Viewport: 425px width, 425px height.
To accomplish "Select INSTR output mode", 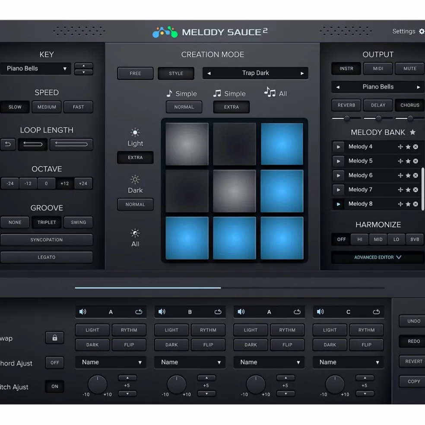I will click(x=346, y=69).
